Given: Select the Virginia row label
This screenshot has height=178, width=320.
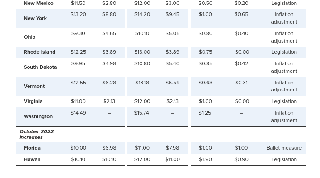Looking at the screenshot, I should [33, 101].
